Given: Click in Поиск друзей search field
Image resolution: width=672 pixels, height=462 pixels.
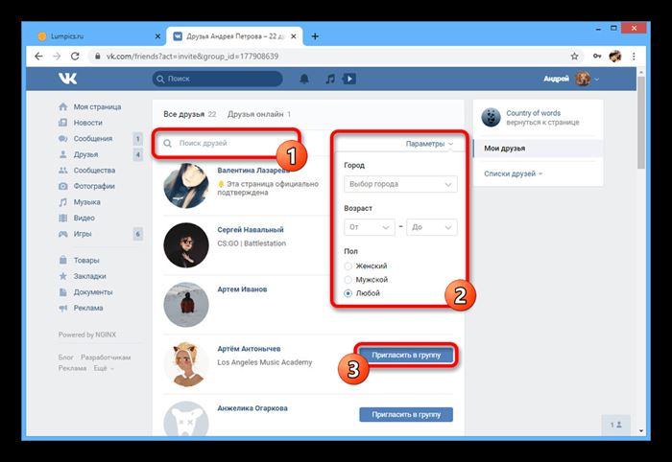Looking at the screenshot, I should pyautogui.click(x=227, y=144).
